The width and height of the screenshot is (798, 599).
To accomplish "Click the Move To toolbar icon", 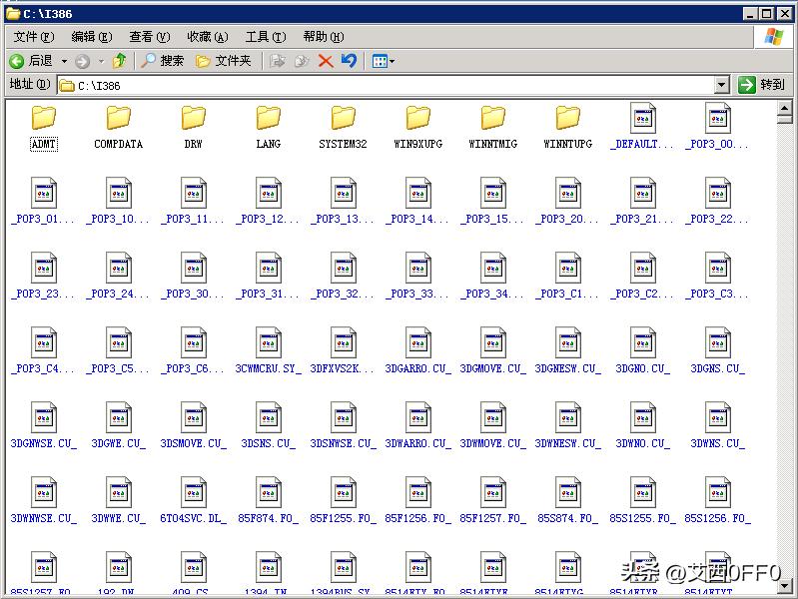I will point(278,61).
